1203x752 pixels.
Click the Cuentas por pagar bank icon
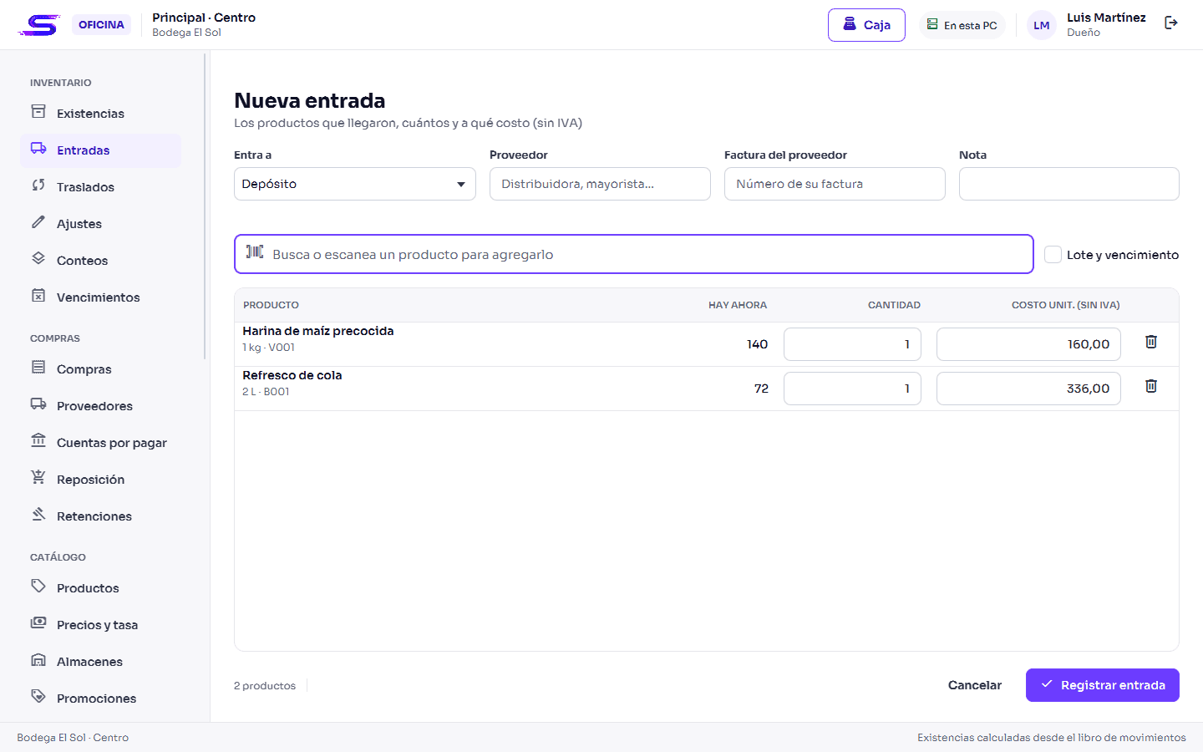point(38,441)
